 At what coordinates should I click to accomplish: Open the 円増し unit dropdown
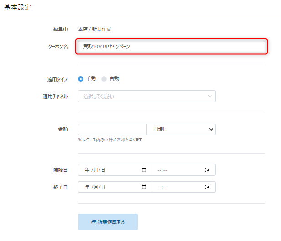(181, 130)
